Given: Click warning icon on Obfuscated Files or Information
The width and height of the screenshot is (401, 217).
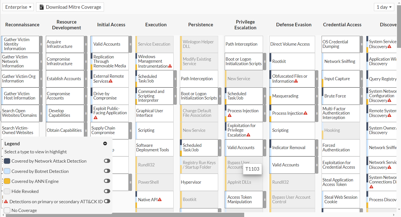Looking at the screenshot, I should pos(296,81).
